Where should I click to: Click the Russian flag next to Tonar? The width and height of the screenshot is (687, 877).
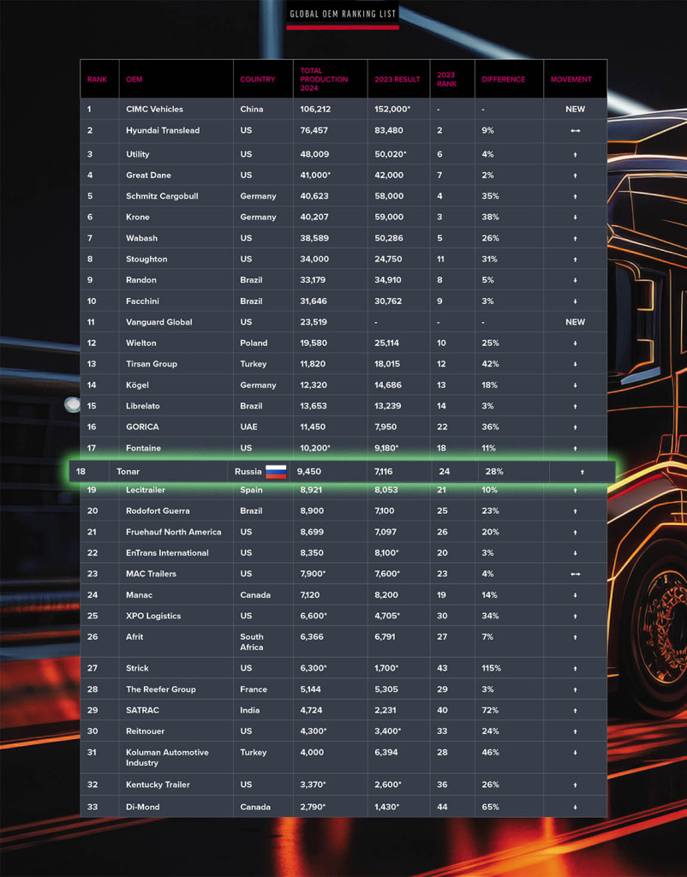point(276,472)
